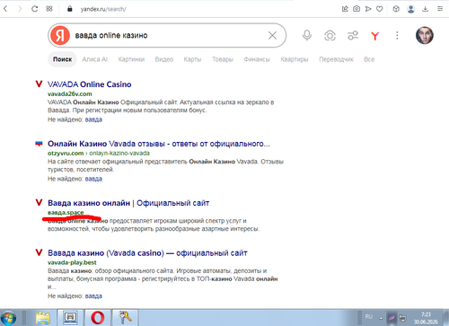The height and width of the screenshot is (326, 449).
Task: Click вавда link under otzyvru.com result
Action: pos(93,179)
